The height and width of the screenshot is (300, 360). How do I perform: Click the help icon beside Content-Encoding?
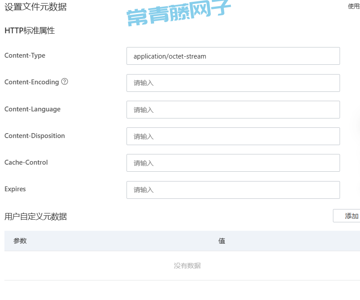65,82
